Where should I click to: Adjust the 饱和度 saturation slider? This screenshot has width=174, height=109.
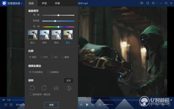point(58,21)
